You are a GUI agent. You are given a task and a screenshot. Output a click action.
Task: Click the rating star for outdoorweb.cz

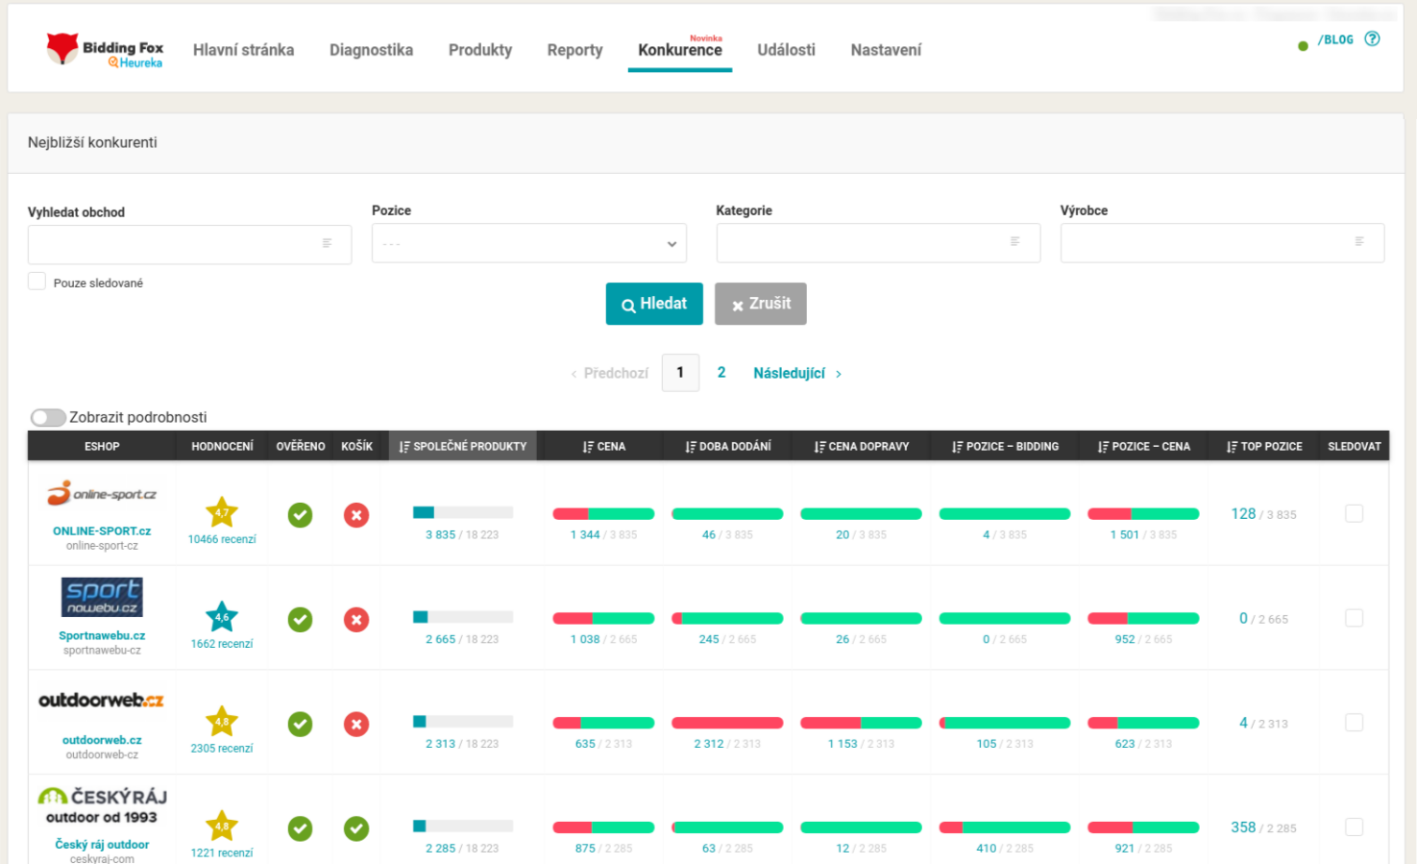point(222,722)
